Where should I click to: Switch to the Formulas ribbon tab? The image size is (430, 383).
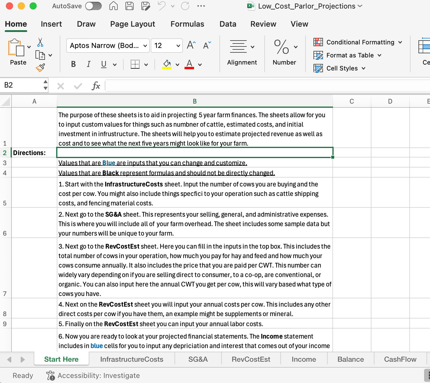coord(187,24)
